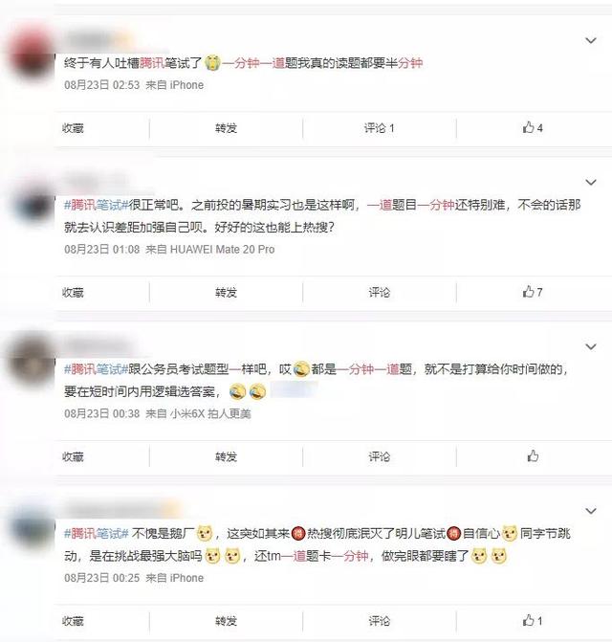Like the last post with 1 like

click(x=533, y=620)
